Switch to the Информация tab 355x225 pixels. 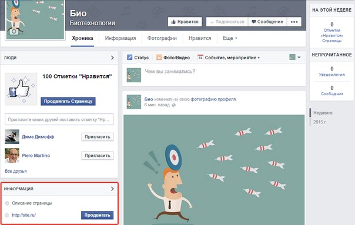tap(120, 38)
